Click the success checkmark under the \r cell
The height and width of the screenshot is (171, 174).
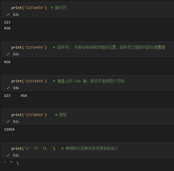(x=8, y=54)
